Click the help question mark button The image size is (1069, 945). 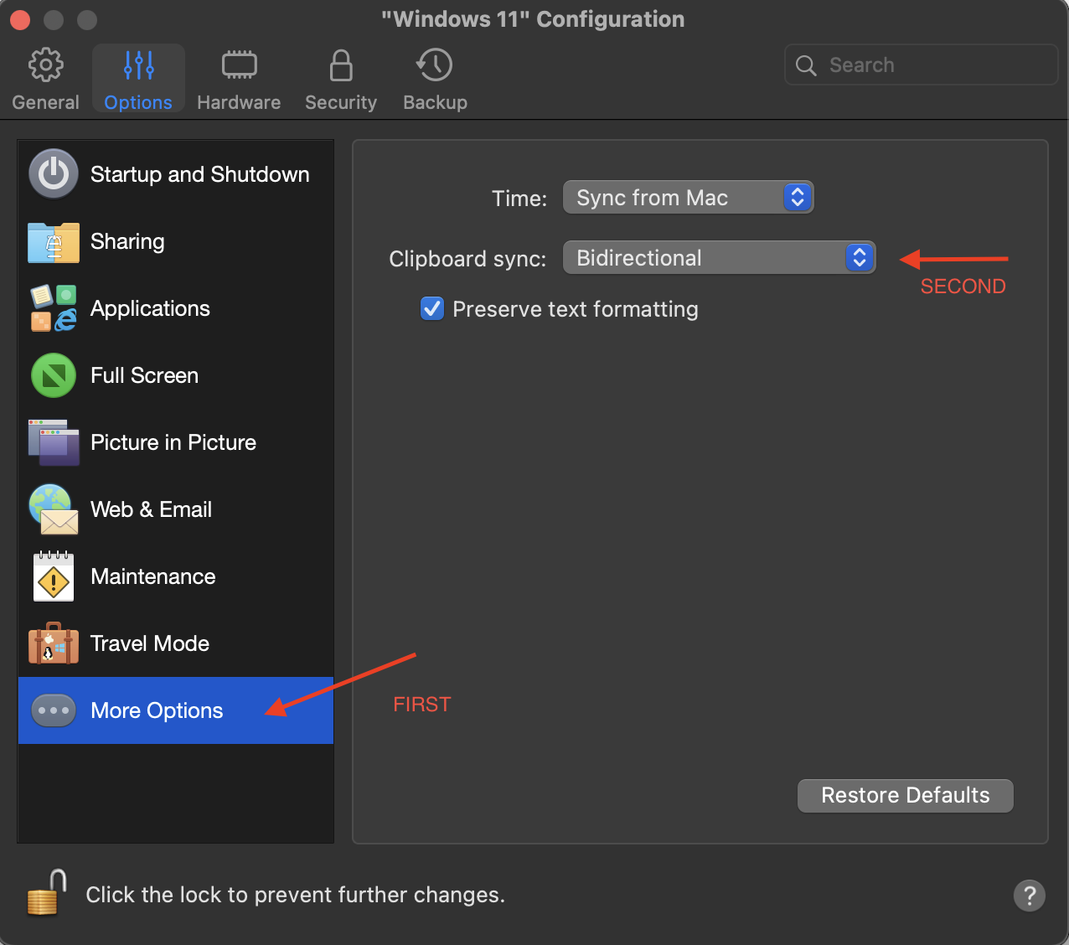[1029, 895]
